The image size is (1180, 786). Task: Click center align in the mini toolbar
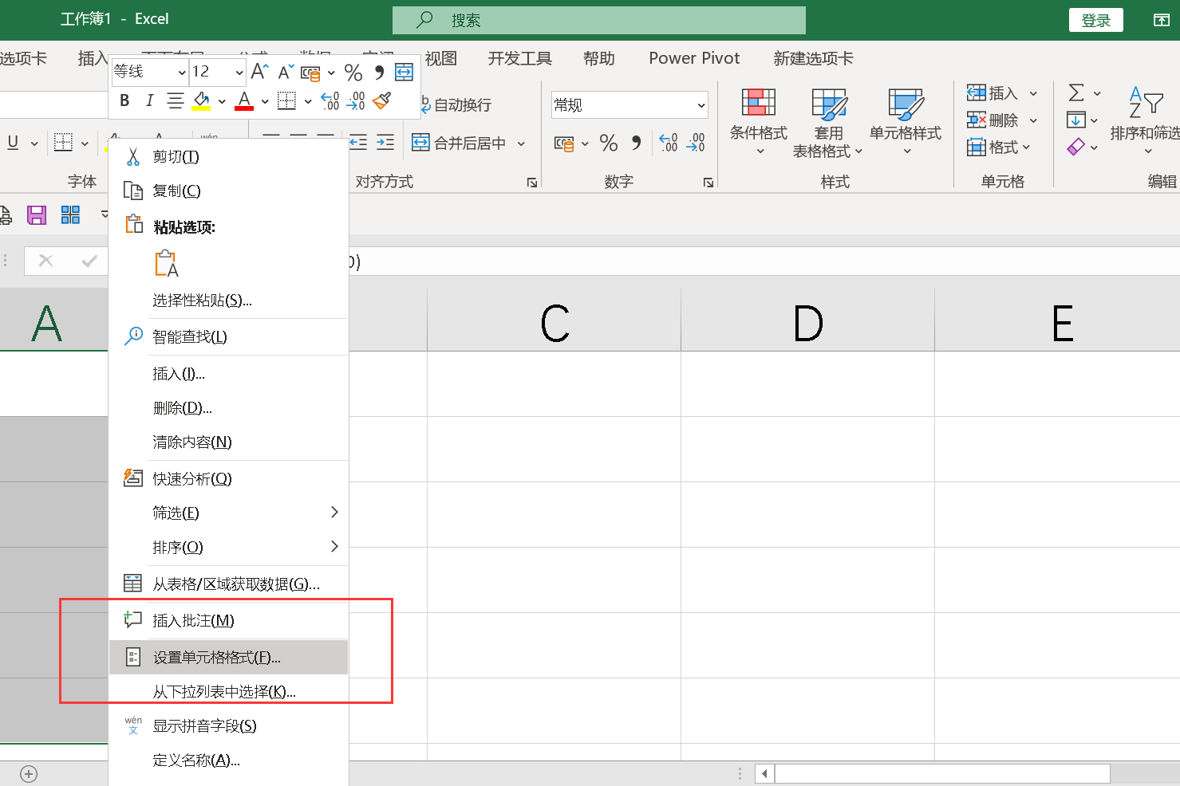click(x=176, y=100)
